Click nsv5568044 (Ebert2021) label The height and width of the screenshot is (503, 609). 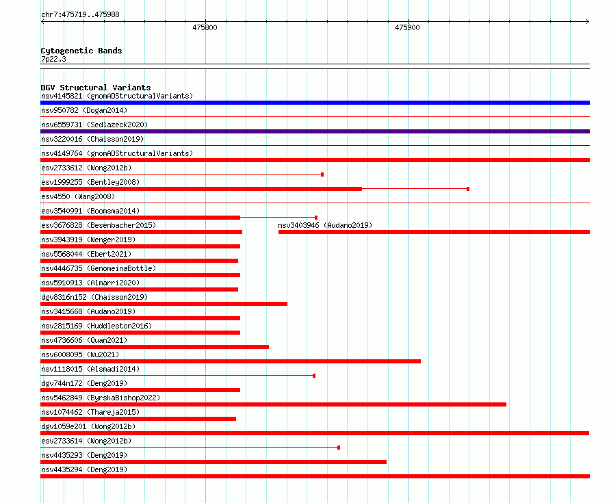[86, 254]
